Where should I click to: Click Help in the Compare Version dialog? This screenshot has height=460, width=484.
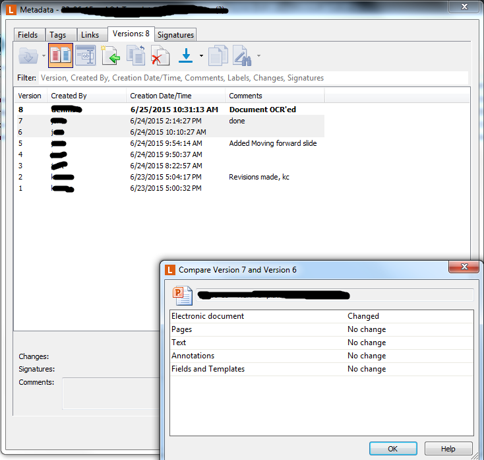point(448,449)
